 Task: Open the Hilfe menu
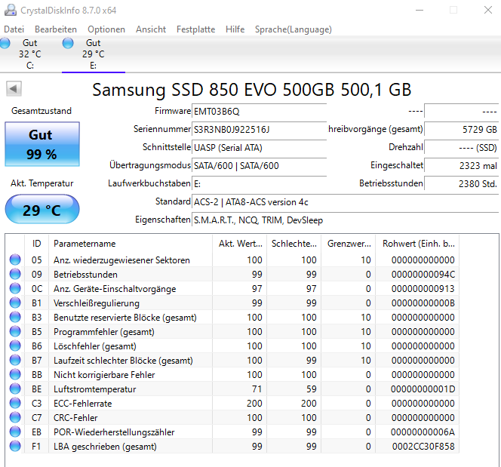pos(235,29)
